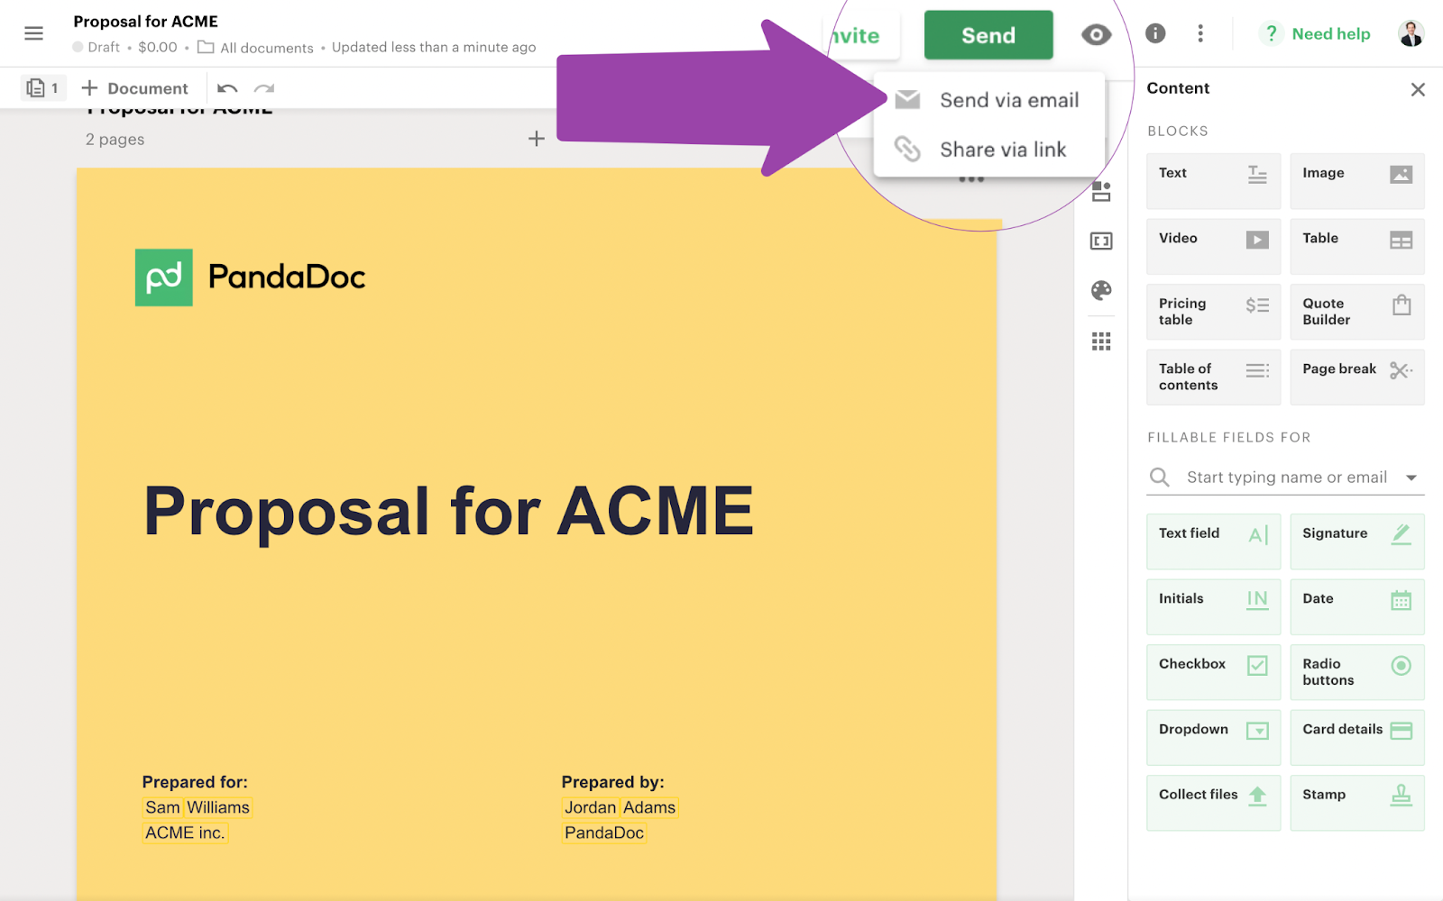Viewport: 1443px width, 901px height.
Task: Expand the recipient dropdown arrow
Action: point(1411,478)
